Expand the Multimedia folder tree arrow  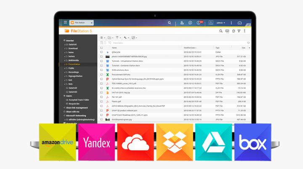click(64, 60)
